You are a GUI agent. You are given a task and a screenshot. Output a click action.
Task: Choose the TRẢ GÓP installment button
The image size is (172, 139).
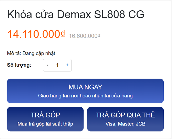(x=45, y=119)
